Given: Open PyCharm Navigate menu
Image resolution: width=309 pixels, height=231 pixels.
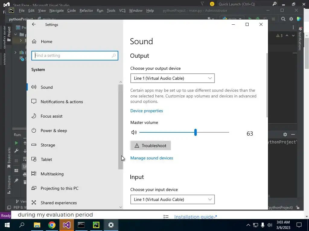Looking at the screenshot, I should pyautogui.click(x=56, y=11).
